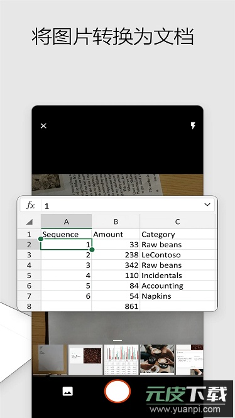The height and width of the screenshot is (418, 235).
Task: Click the fx function icon
Action: point(30,205)
